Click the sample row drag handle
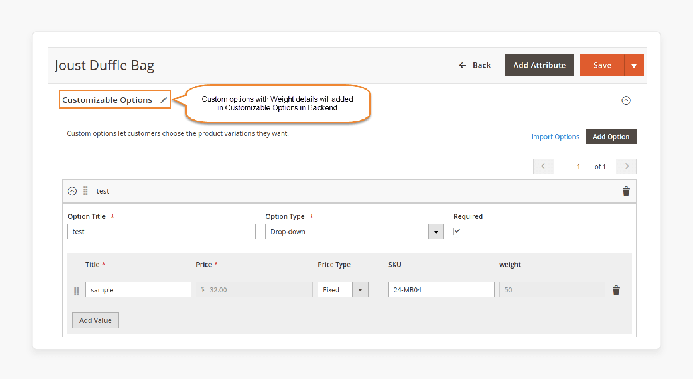 point(77,291)
